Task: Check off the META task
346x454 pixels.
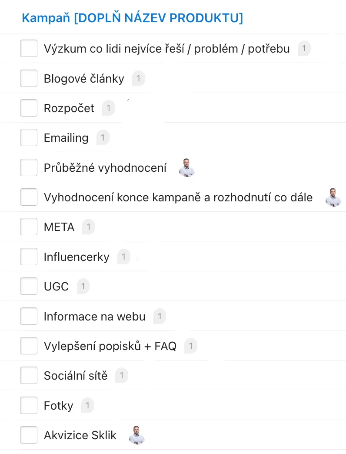Action: tap(29, 227)
